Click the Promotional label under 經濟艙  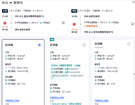(x=99, y=47)
